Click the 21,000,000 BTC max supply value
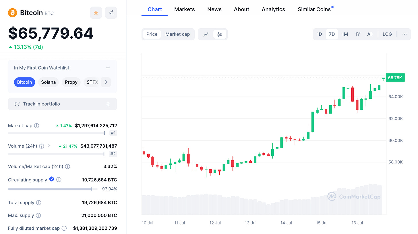 coord(99,215)
